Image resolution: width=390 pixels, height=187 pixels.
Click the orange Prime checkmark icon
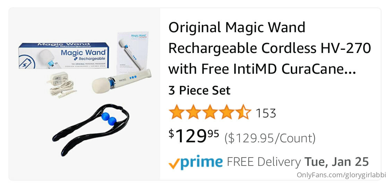[173, 164]
